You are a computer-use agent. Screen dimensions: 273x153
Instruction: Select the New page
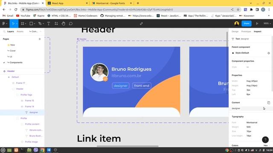click(x=12, y=45)
